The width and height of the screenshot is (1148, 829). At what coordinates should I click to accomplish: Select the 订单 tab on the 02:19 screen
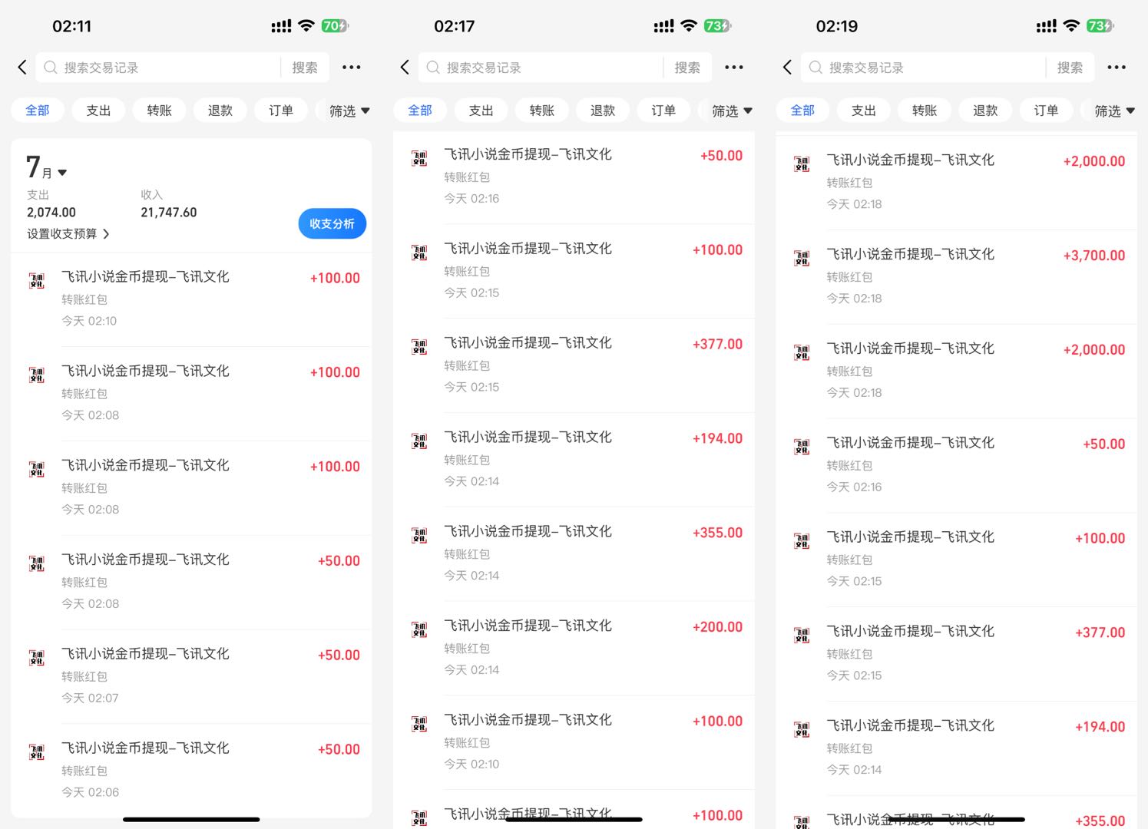(x=1046, y=111)
